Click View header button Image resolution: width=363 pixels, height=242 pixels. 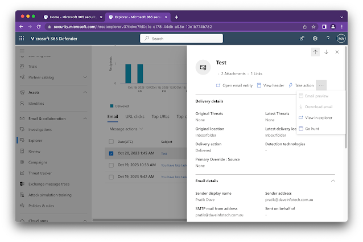tap(270, 85)
